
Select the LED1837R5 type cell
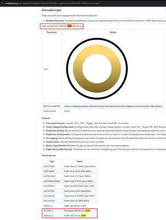[x=52, y=191]
